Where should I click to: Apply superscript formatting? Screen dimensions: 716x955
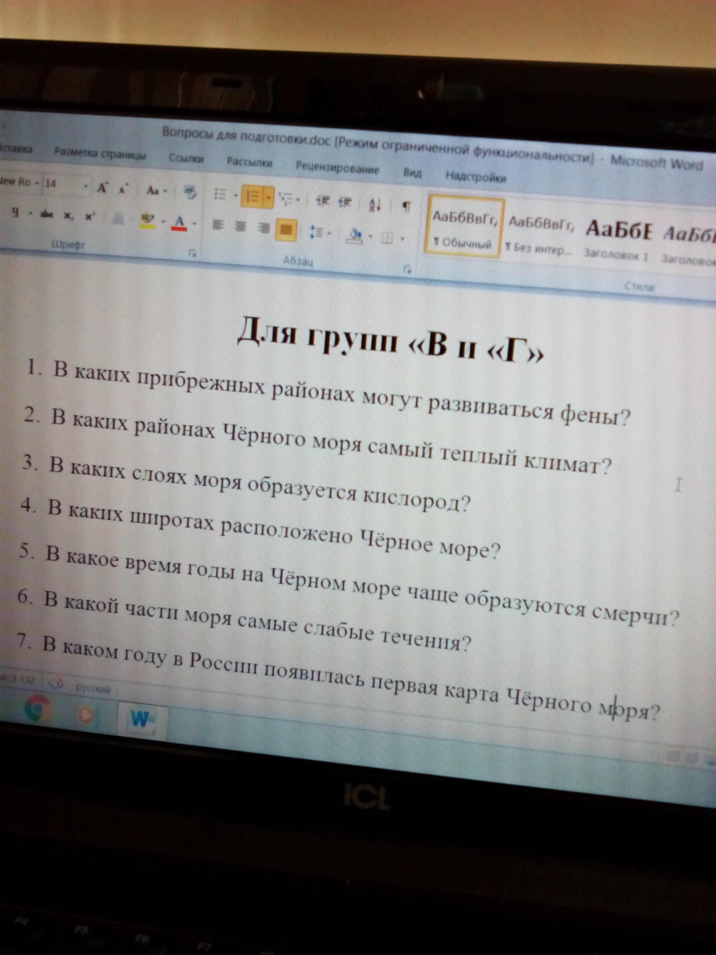[89, 216]
